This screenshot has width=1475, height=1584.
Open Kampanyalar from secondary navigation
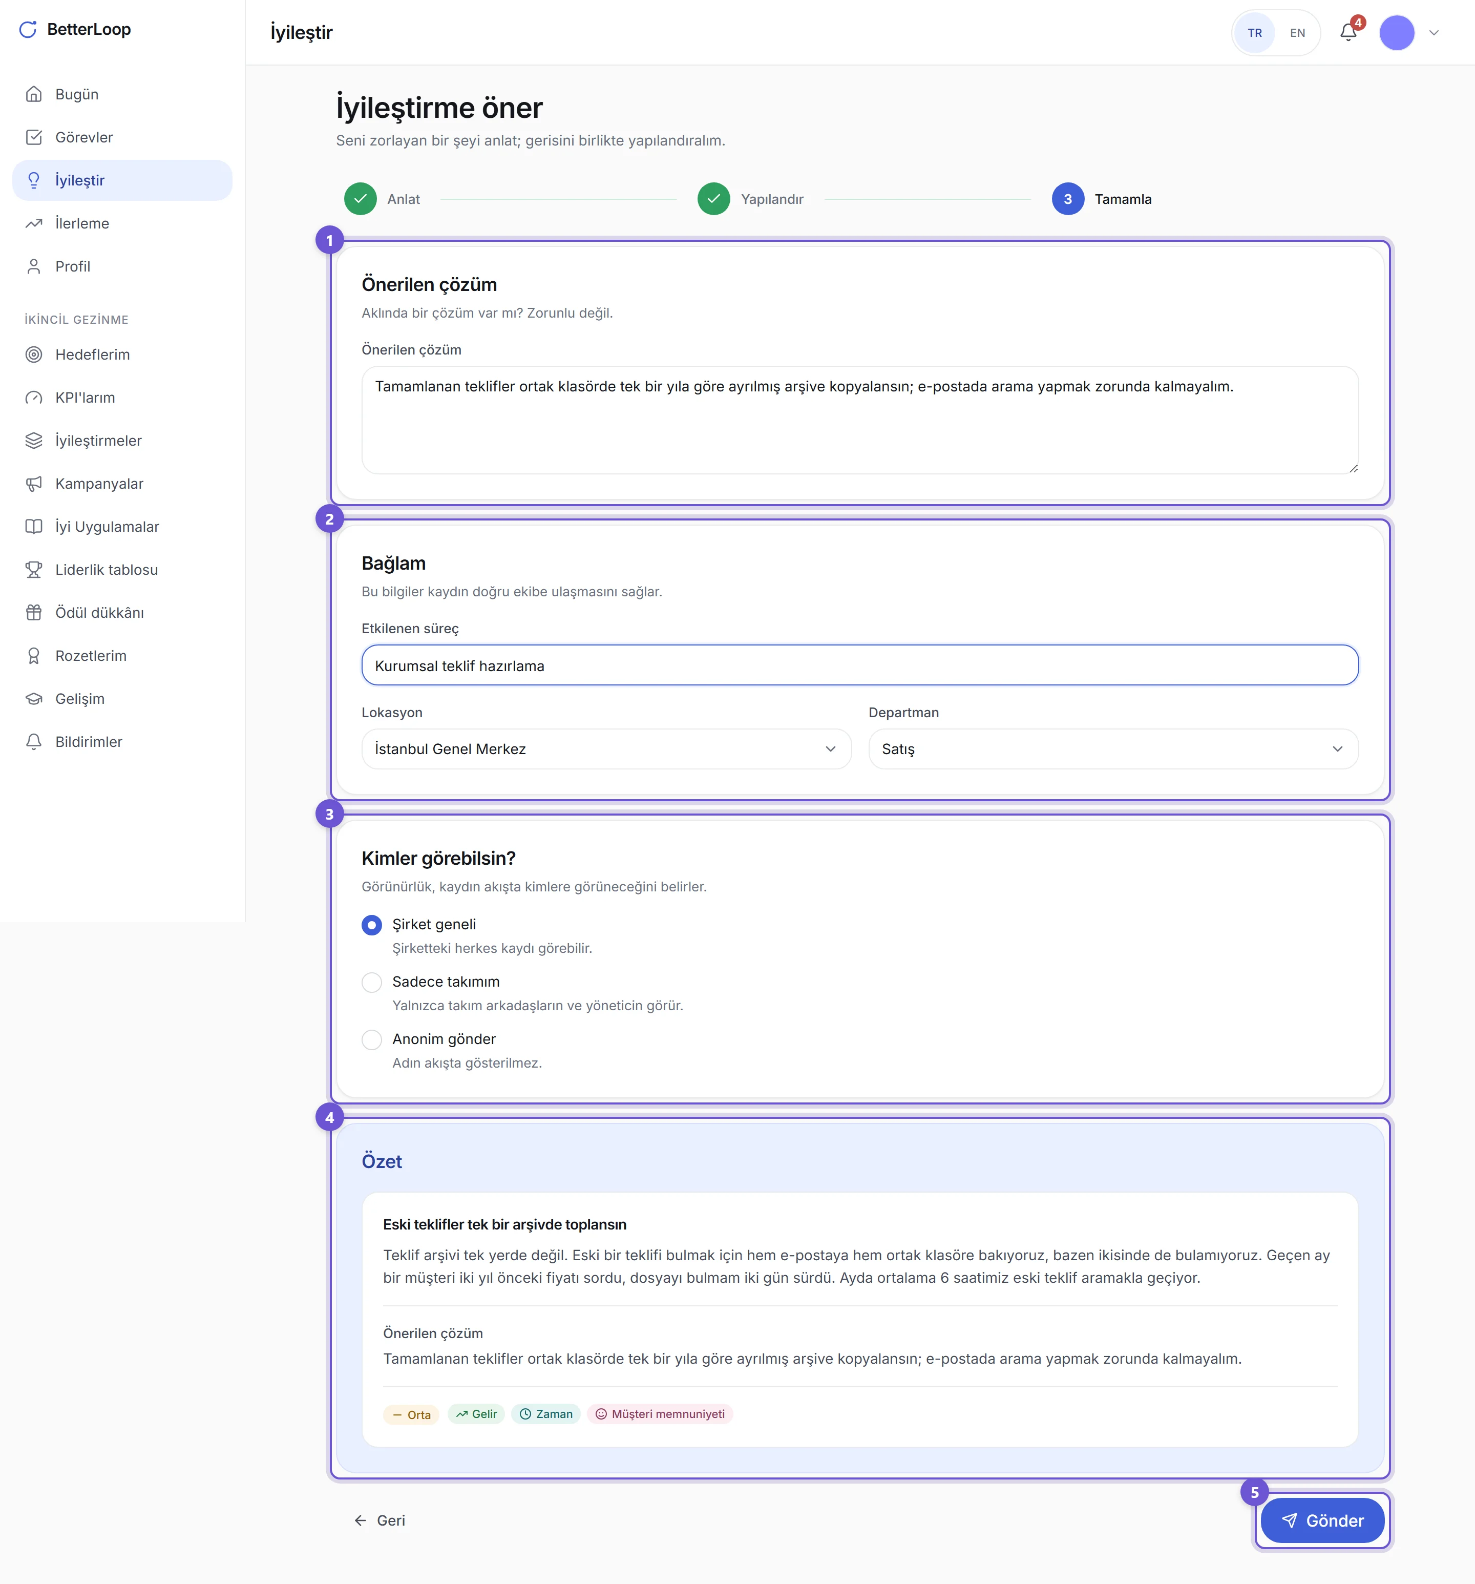click(x=122, y=484)
